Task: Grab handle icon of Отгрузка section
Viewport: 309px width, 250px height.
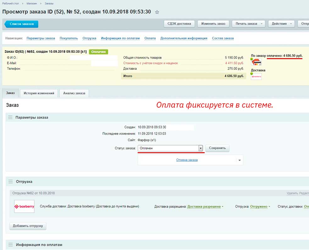Action: pos(10,181)
